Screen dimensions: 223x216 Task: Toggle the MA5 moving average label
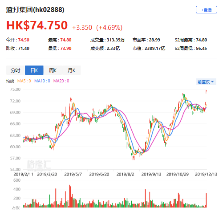tap(24, 81)
